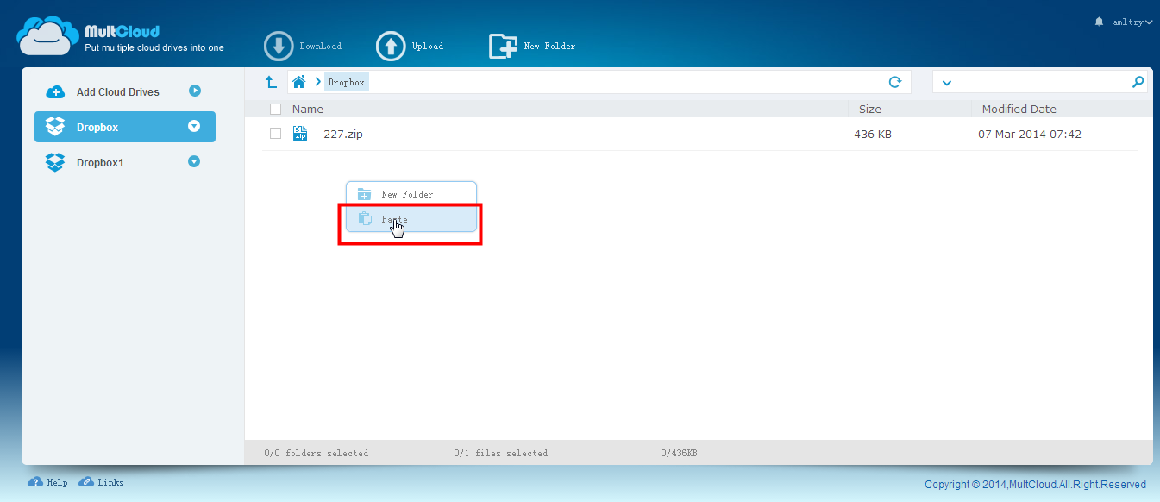Viewport: 1160px width, 502px height.
Task: Select Dropbox in the sidebar
Action: pos(125,127)
